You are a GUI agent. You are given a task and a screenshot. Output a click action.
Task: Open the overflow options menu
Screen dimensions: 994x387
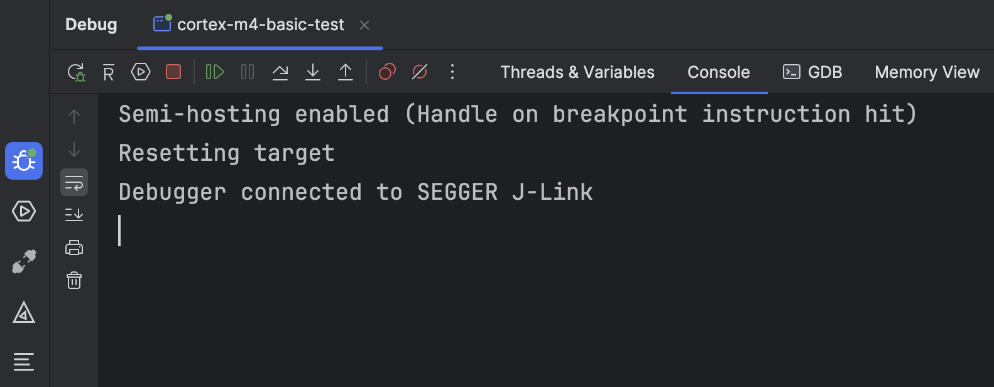(x=452, y=72)
